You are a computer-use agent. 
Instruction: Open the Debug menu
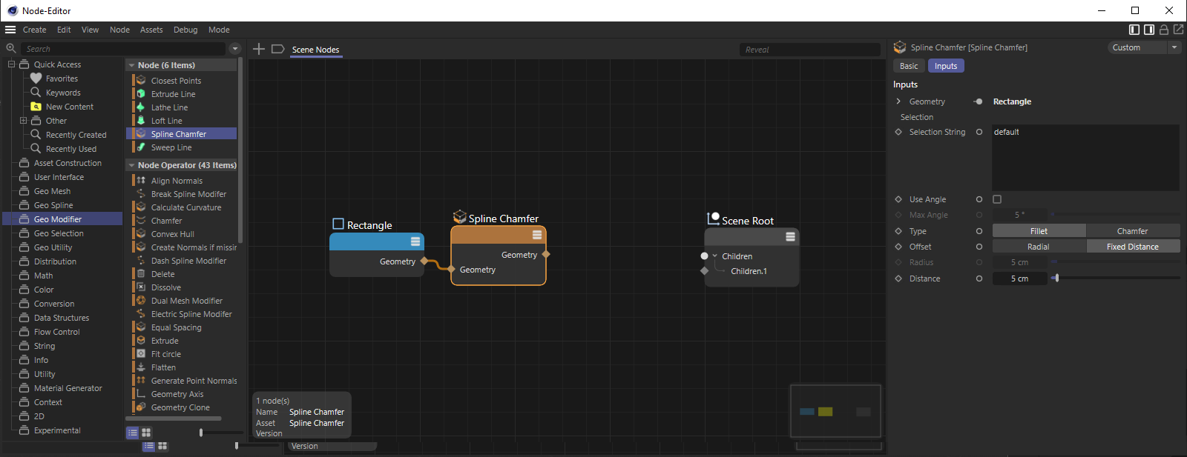pyautogui.click(x=185, y=30)
